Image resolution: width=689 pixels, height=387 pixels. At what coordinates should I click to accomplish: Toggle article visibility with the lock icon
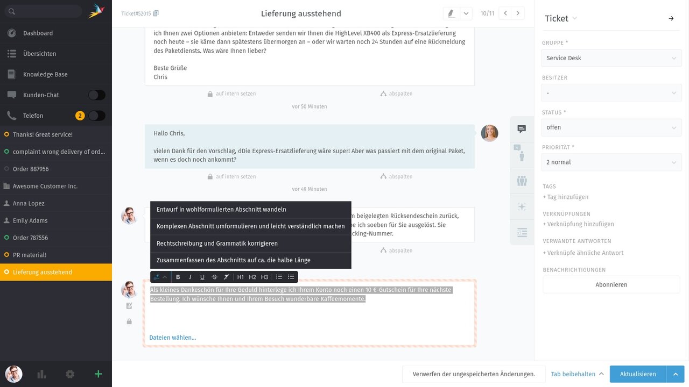pyautogui.click(x=129, y=321)
